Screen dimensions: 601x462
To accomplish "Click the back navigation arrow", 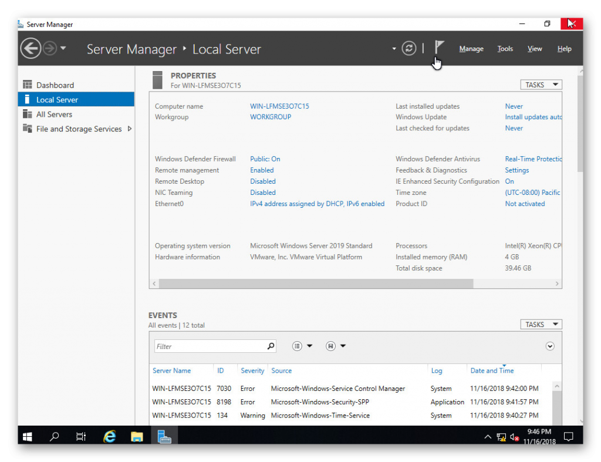I will (31, 48).
